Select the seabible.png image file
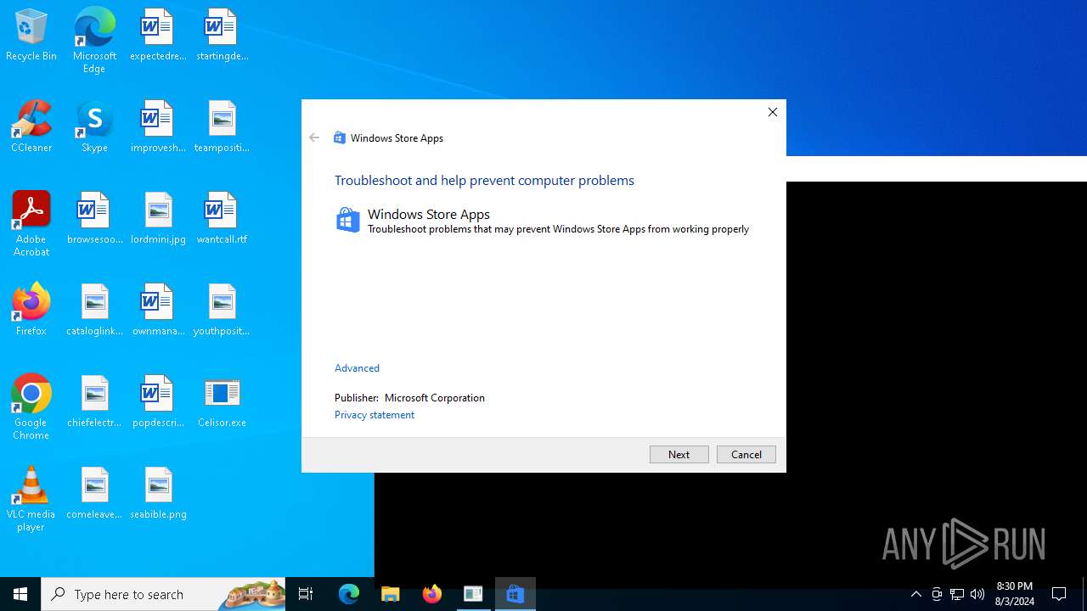1087x611 pixels. coord(157,494)
